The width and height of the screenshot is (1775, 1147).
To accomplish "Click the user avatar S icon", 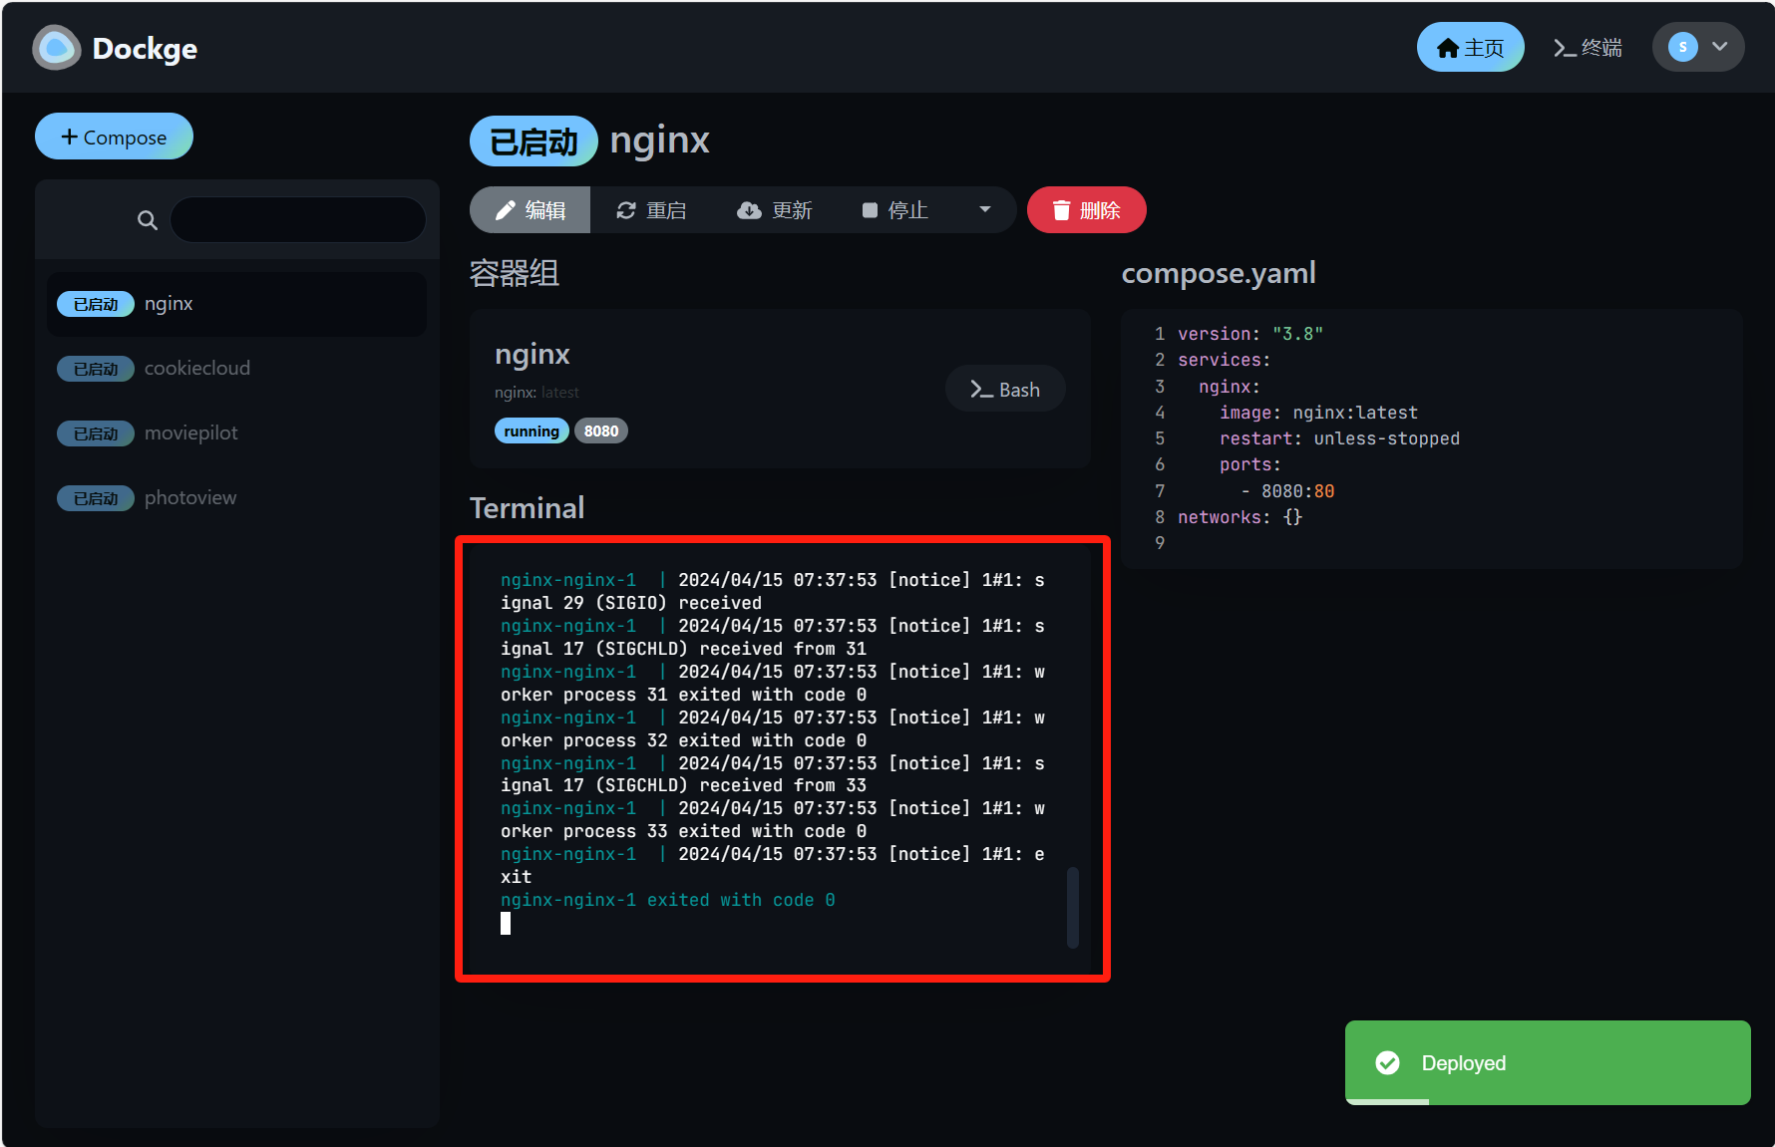I will tap(1682, 47).
